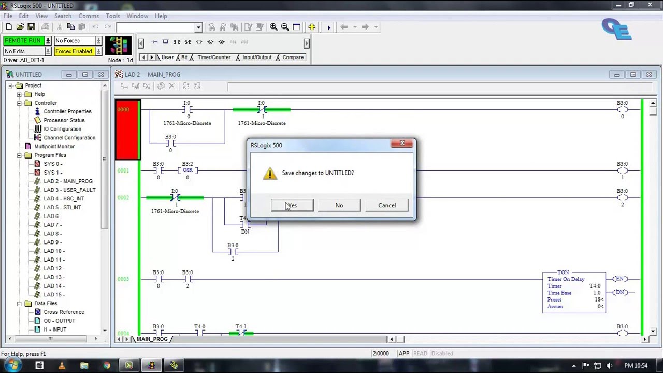663x373 pixels.
Task: Click the ladder logic online animation icon
Action: 118,46
